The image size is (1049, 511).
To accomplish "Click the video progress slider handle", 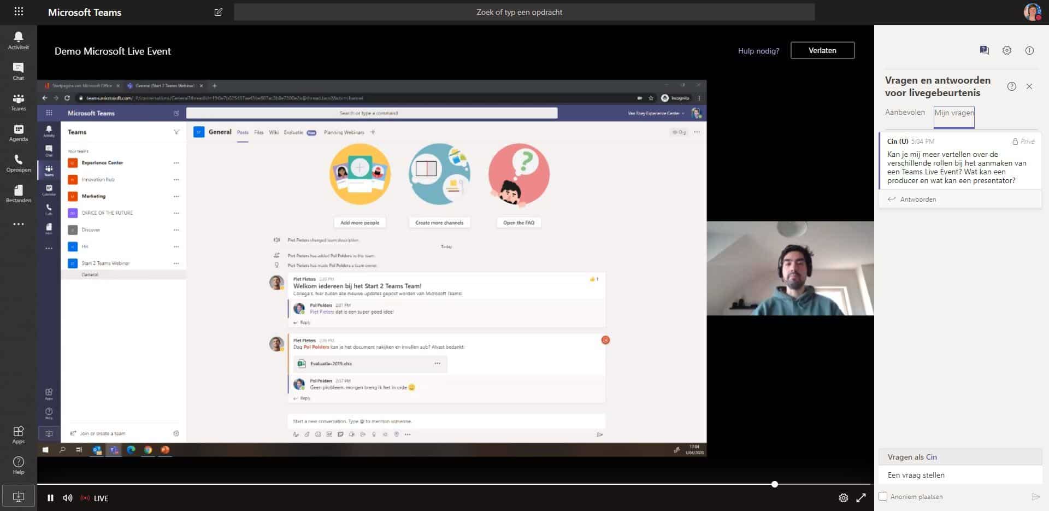I will 775,484.
